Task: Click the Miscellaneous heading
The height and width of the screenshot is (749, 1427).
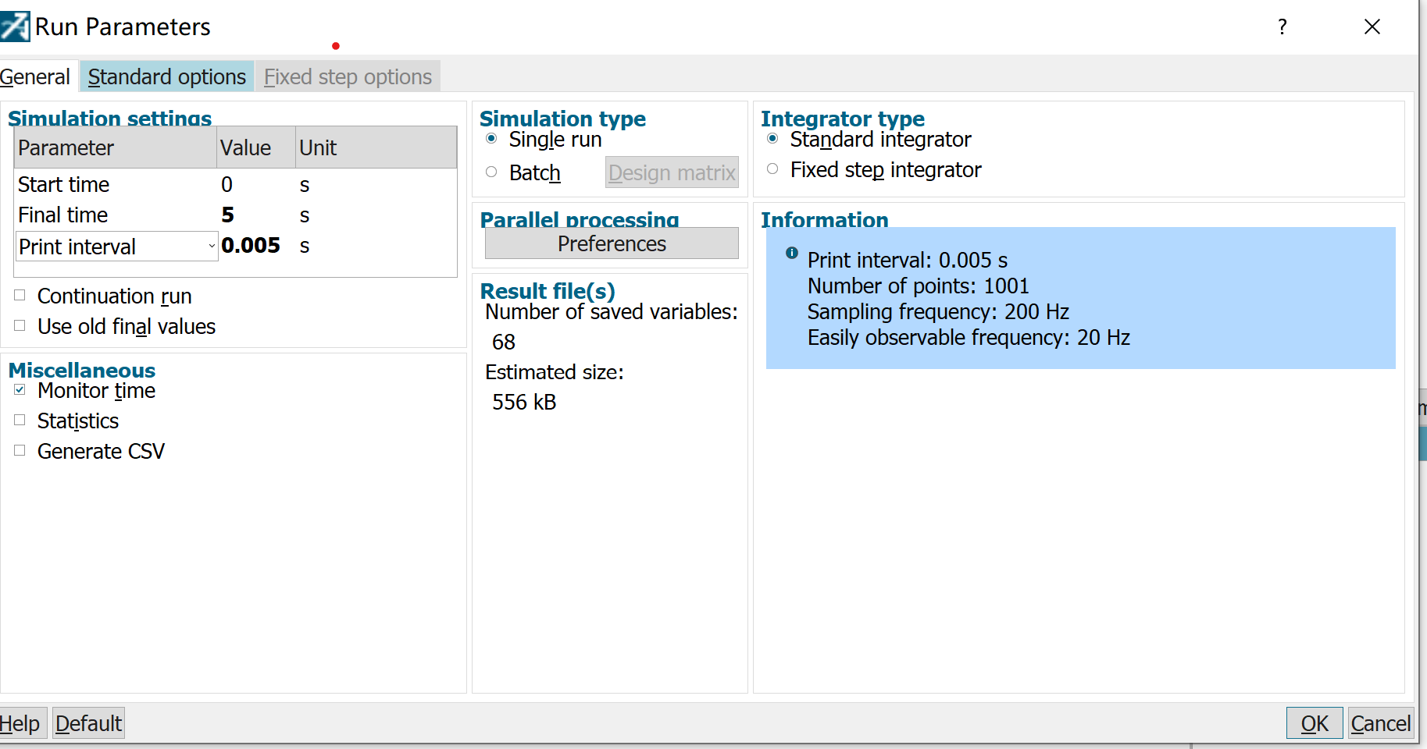Action: click(82, 370)
